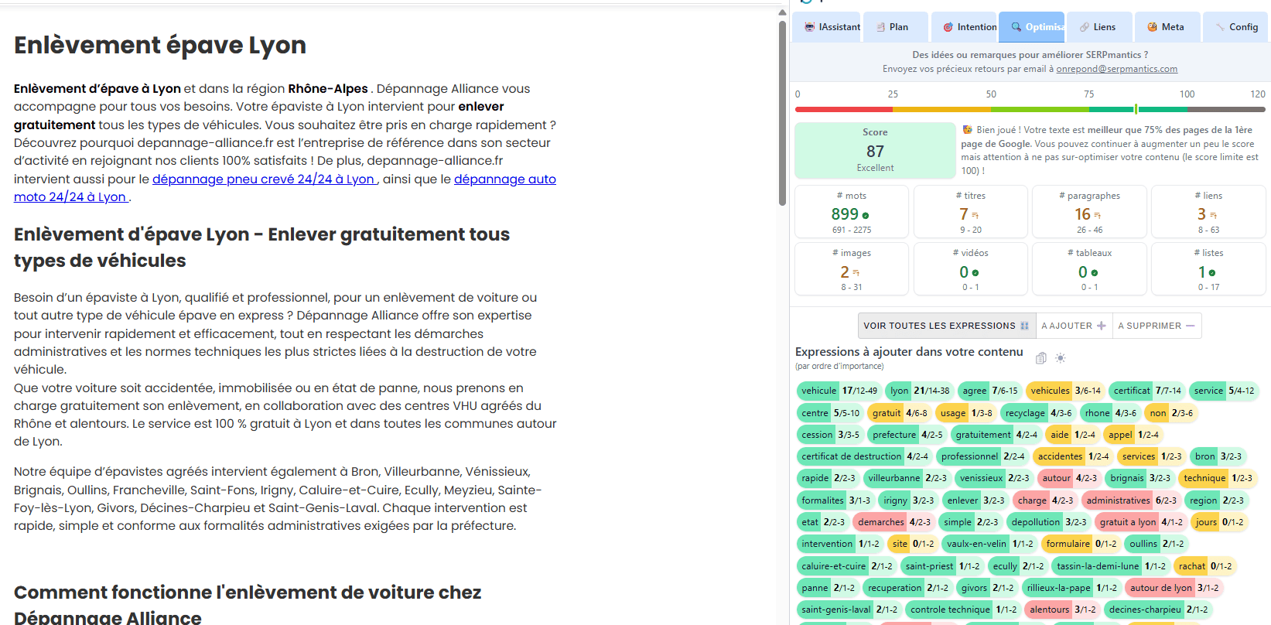Click the green check beside 0 tableaux
Viewport: 1271px width, 625px height.
1095,273
